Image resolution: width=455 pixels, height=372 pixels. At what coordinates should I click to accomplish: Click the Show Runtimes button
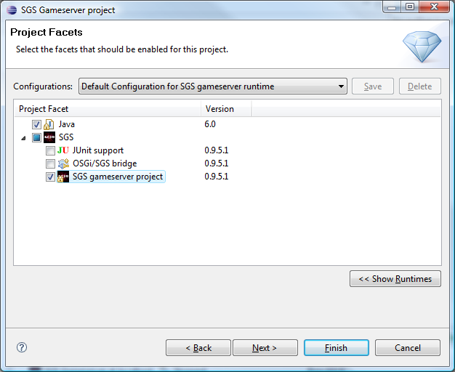[x=395, y=279]
